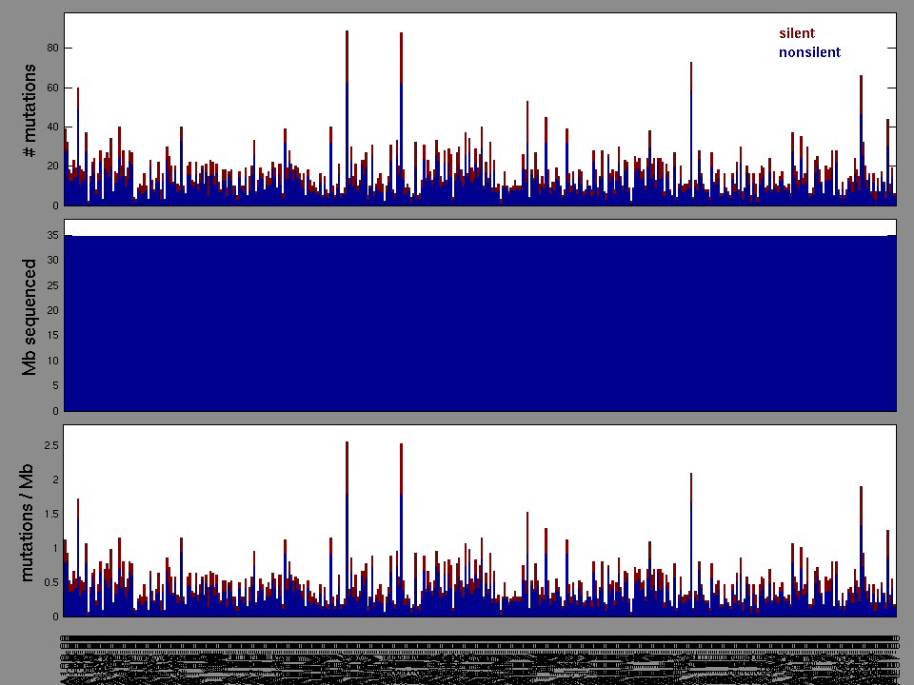The height and width of the screenshot is (685, 914).
Task: Click the 2.5 tick on mutations / Mb axis
Action: [50, 445]
